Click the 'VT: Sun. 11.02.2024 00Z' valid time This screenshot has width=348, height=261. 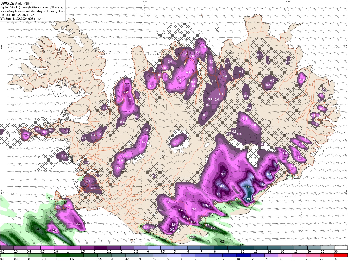(x=17, y=19)
